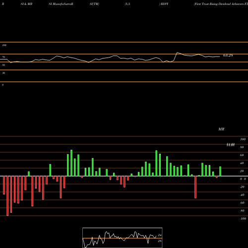The width and height of the screenshot is (248, 248).
Task: Click the MR axis 60 label
Action: point(242,155)
